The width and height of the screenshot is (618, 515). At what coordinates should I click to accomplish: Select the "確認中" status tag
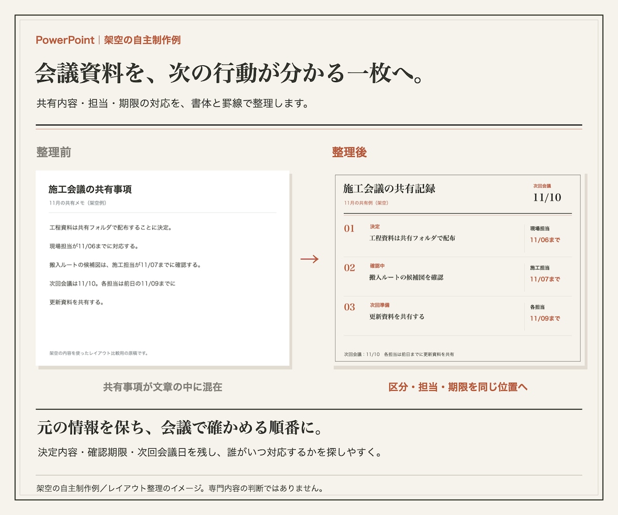coord(377,266)
